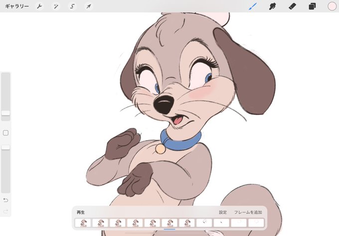Select the seventh animation frame thumbnail
The image size is (339, 236).
tap(187, 223)
